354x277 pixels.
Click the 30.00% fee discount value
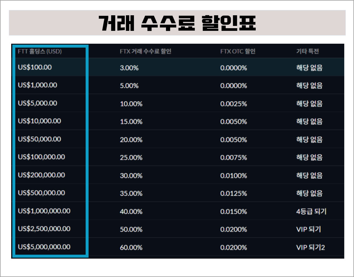click(131, 176)
